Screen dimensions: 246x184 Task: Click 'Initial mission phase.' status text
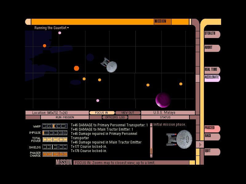170,125
